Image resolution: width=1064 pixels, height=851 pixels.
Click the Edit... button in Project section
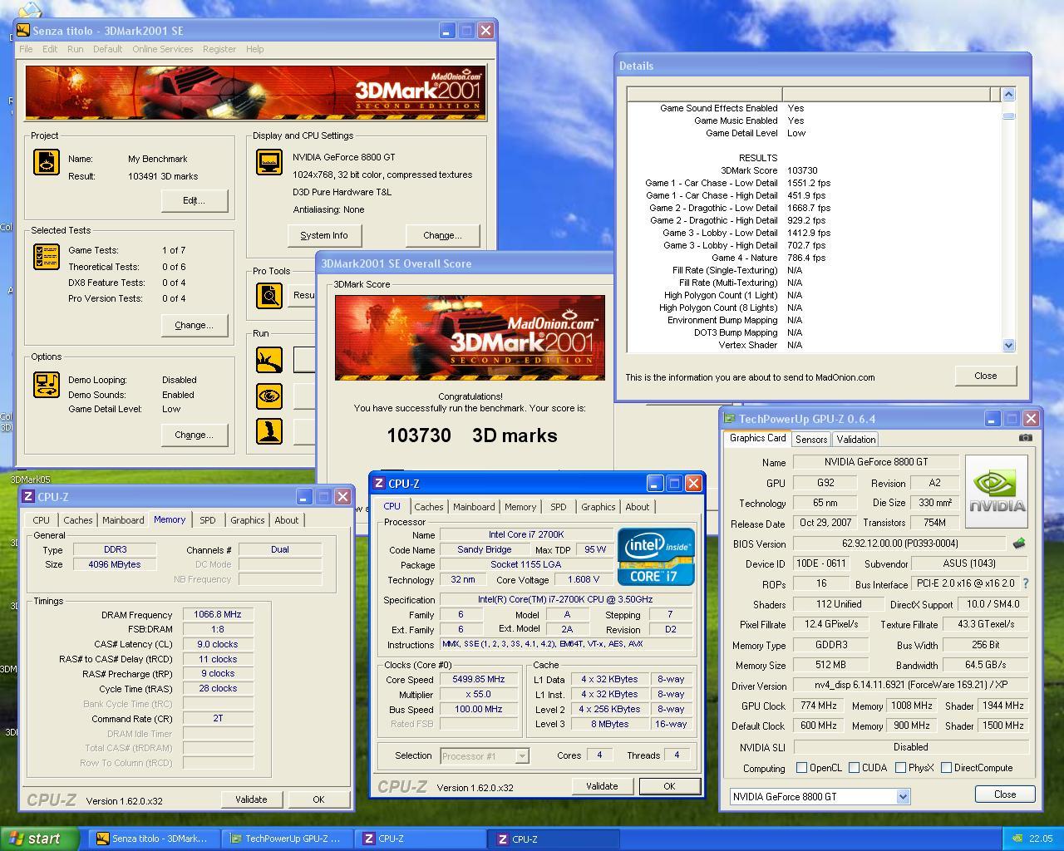194,200
